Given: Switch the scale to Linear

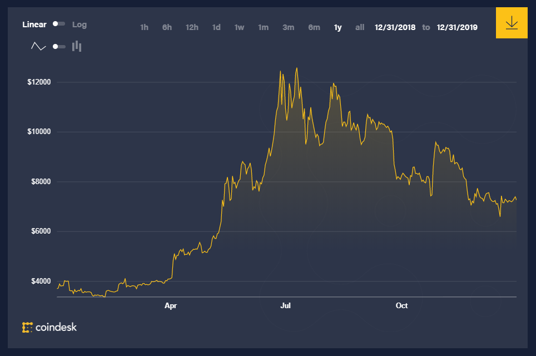Looking at the screenshot, I should (x=34, y=24).
